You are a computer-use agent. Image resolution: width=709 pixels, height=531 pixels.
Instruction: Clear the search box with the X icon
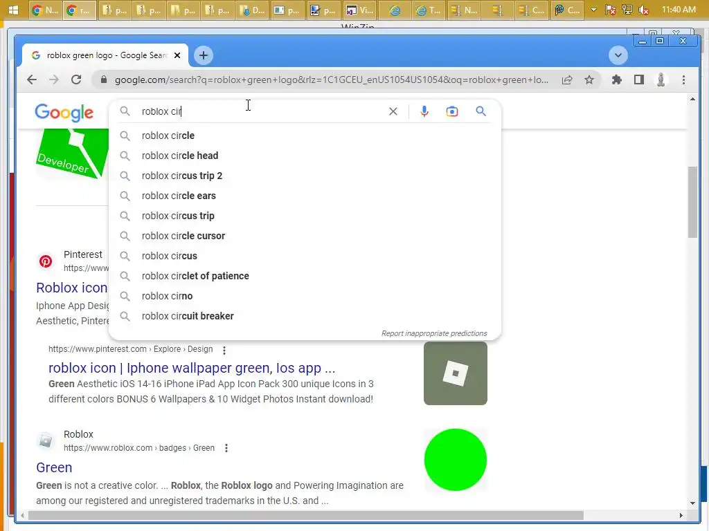393,111
